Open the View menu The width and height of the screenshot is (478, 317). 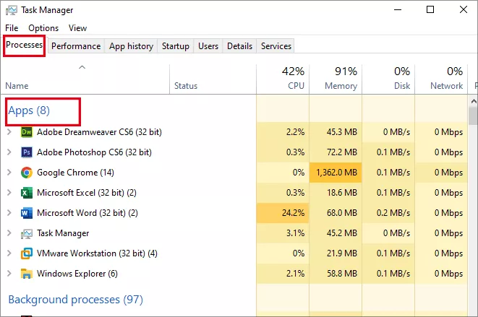click(77, 28)
